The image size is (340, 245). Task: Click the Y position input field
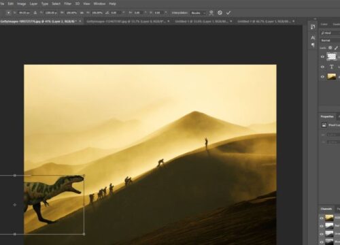tap(51, 13)
